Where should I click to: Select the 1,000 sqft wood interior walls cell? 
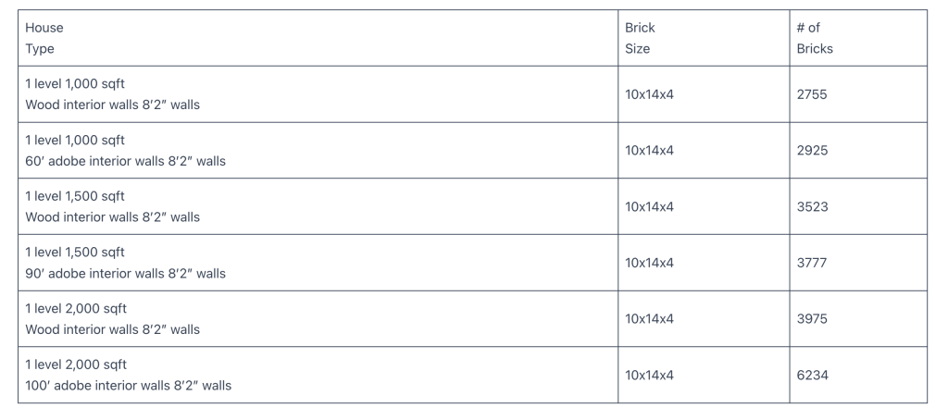[x=112, y=94]
